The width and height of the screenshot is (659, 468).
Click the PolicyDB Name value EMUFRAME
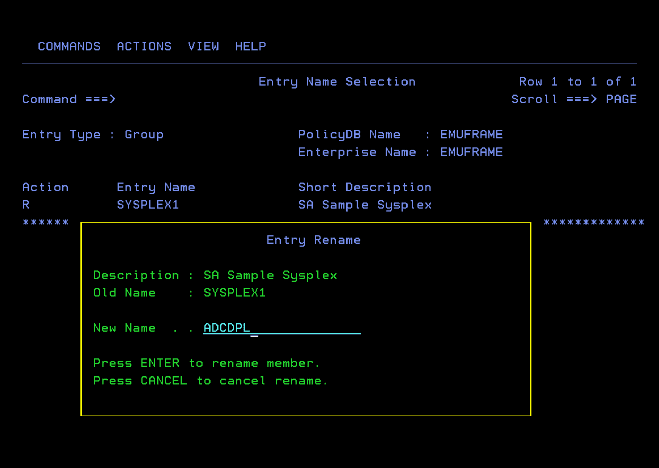click(471, 134)
